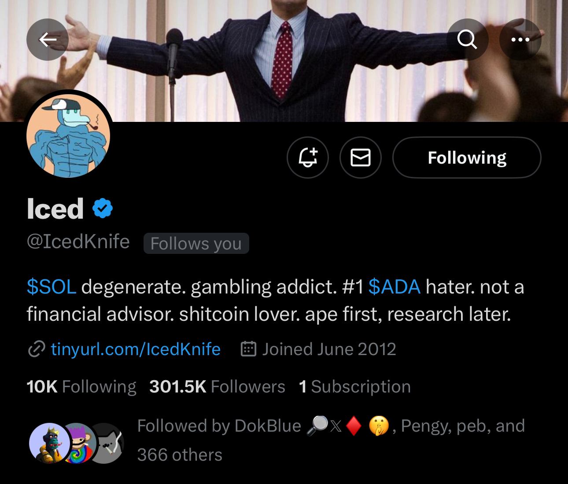The height and width of the screenshot is (484, 568).
Task: Send a direct message envelope icon
Action: (360, 158)
